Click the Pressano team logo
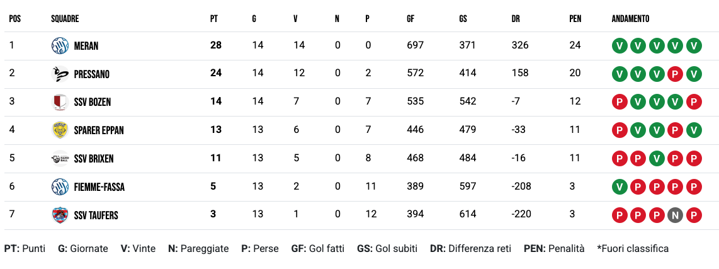The image size is (719, 269). (59, 74)
